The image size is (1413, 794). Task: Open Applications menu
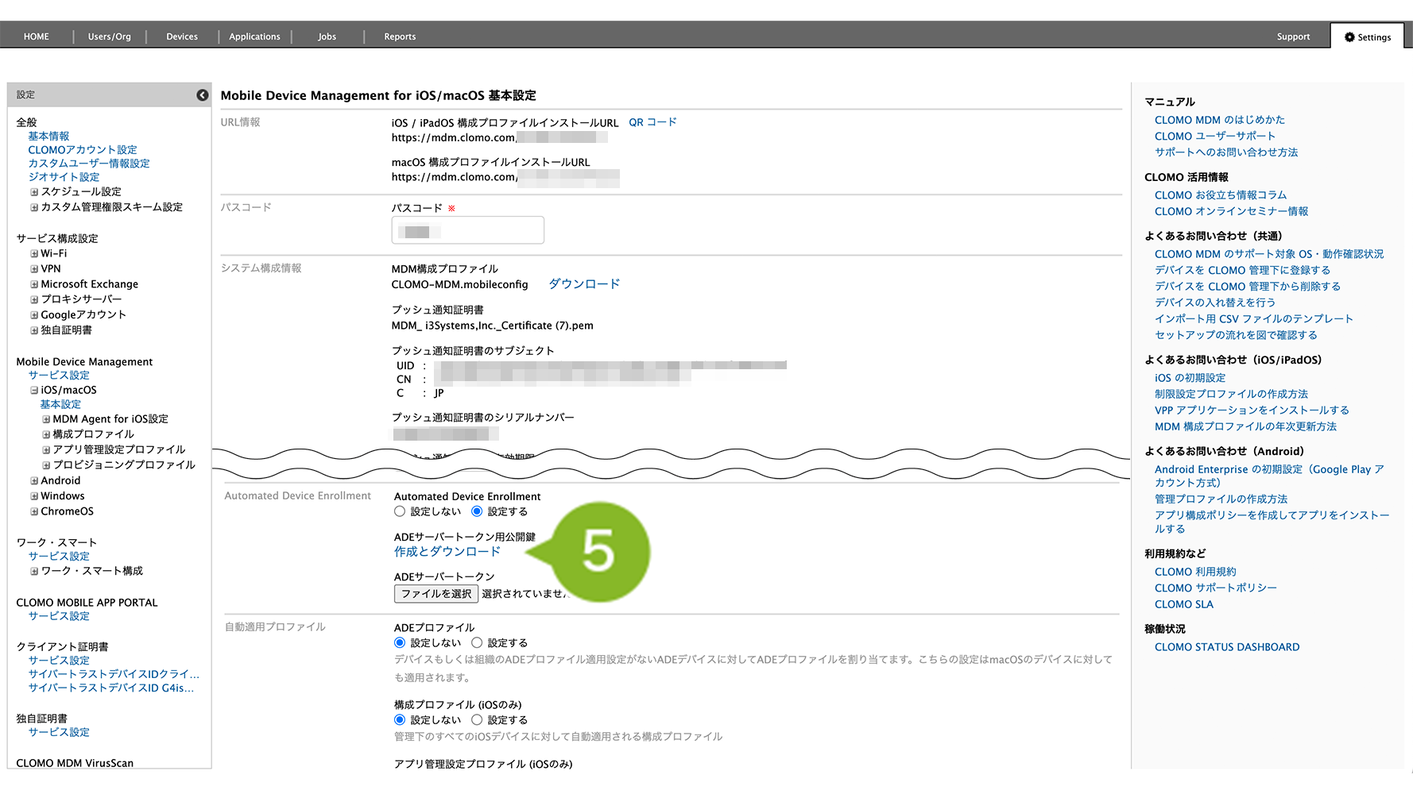click(254, 37)
